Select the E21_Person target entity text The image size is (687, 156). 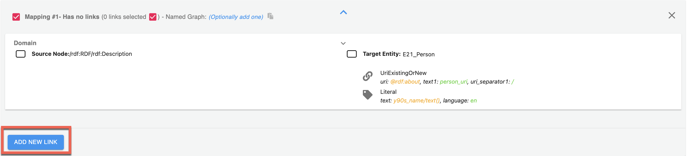[418, 55]
